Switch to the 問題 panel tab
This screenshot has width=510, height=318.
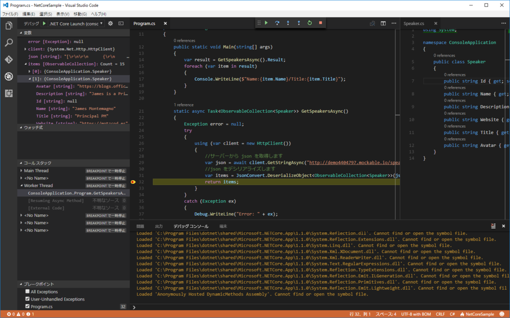(140, 226)
